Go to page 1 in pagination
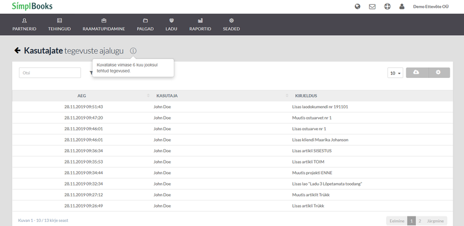The height and width of the screenshot is (226, 464). [411, 221]
